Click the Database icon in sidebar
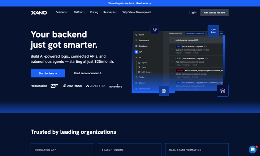Screen dimensions: 260x156 (136, 46)
